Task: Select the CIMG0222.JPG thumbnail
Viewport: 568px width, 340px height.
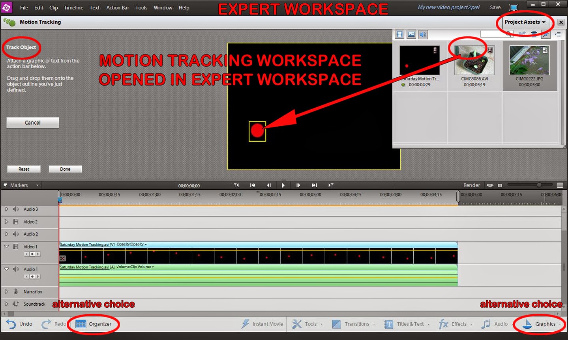Action: [x=529, y=60]
